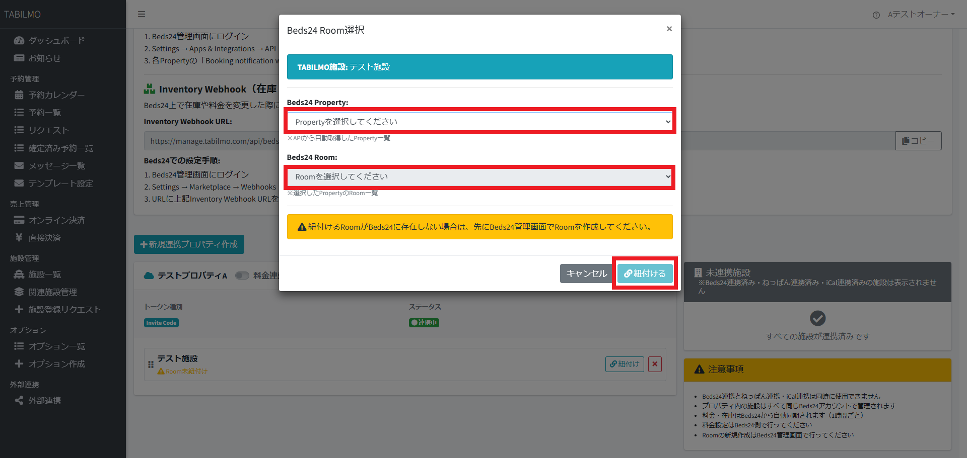Click the TABILMO logo text
967x458 pixels.
point(23,15)
